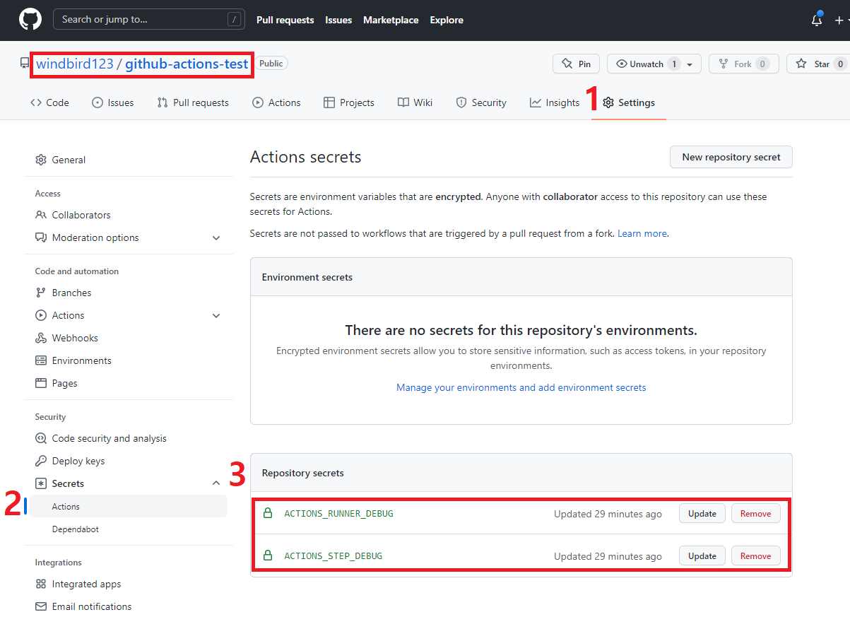Click the eye icon in Unwatch button

[622, 64]
